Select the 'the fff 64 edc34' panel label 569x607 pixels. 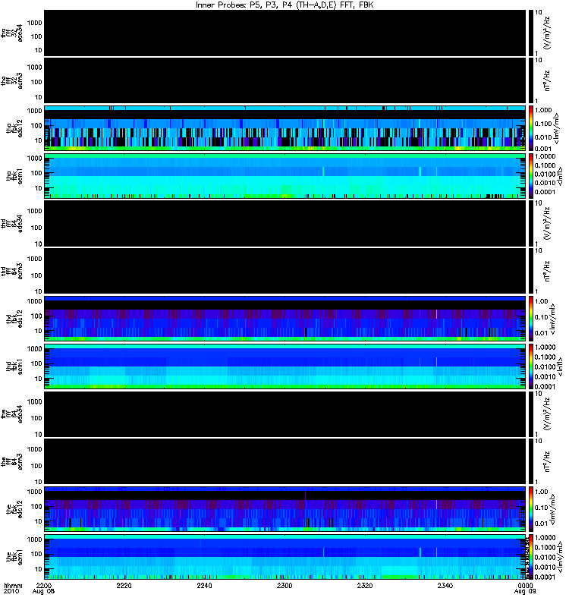pyautogui.click(x=12, y=414)
